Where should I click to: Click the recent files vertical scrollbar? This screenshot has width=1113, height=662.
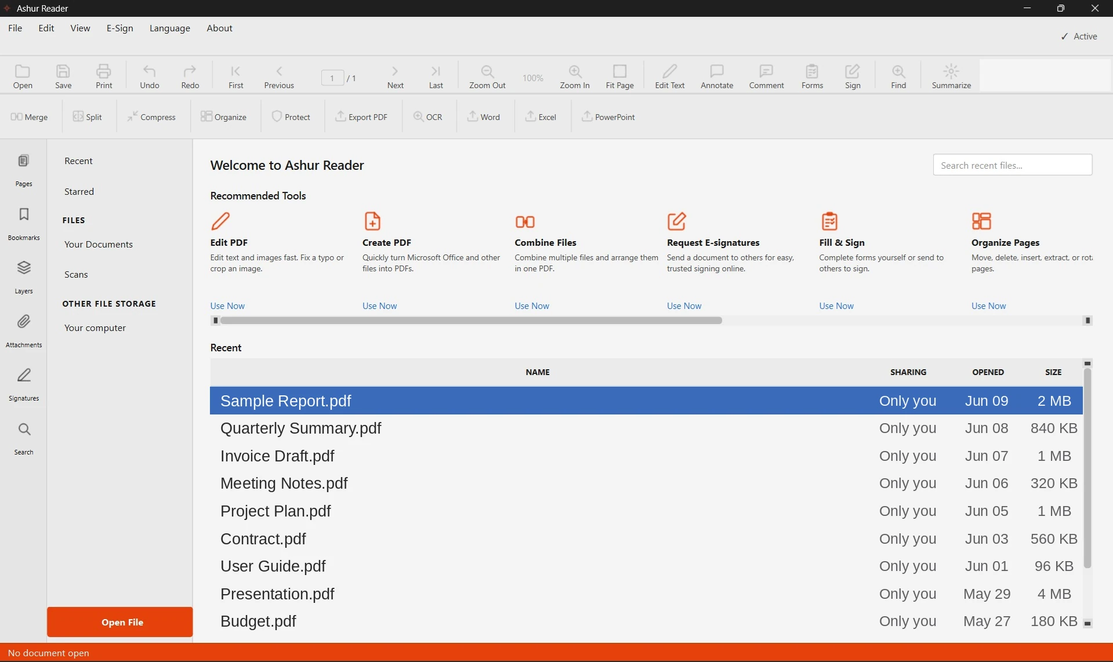pos(1087,468)
